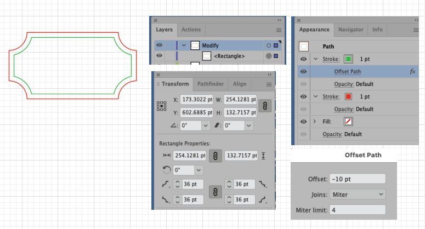Hide the Modify layer with eye icon
425x229 pixels.
coord(160,45)
